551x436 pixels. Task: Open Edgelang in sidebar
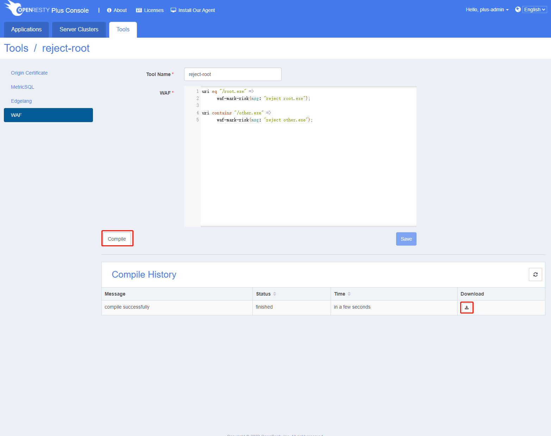click(x=21, y=101)
